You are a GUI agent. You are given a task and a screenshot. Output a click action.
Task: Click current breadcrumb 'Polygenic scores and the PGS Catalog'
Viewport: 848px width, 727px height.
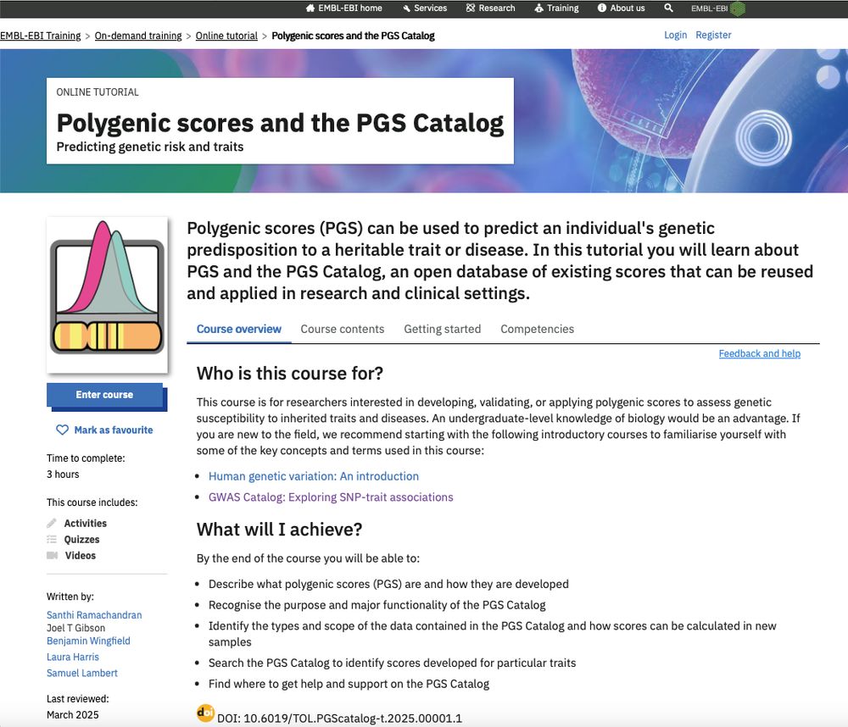pyautogui.click(x=353, y=36)
